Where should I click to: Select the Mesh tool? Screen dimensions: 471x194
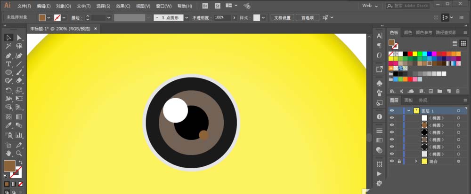[x=8, y=117]
